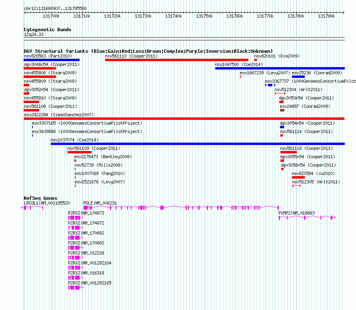Click the nsv820594 (Ju2010) red bar
The width and height of the screenshot is (356, 310).
[298, 177]
